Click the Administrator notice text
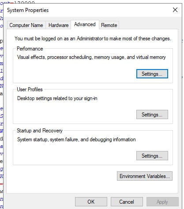The width and height of the screenshot is (184, 209). [93, 39]
